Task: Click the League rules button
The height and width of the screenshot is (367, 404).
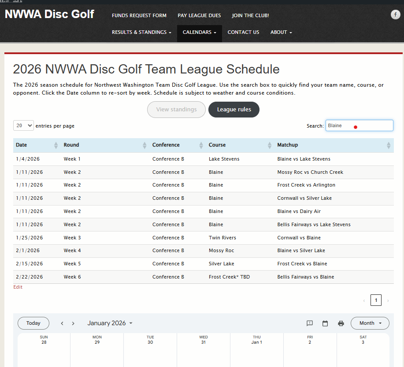Action: click(234, 110)
